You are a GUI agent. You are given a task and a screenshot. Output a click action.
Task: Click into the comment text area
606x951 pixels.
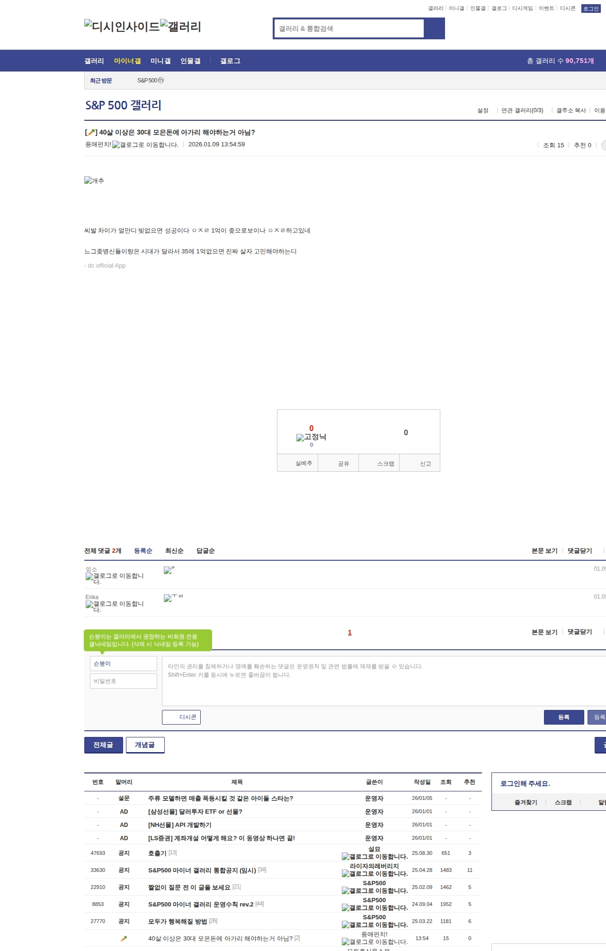click(x=384, y=681)
